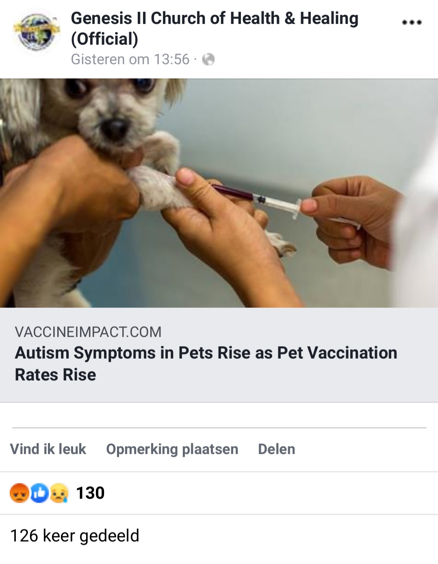The width and height of the screenshot is (438, 564).
Task: Open the Genesis II Church profile picture
Action: click(x=37, y=32)
